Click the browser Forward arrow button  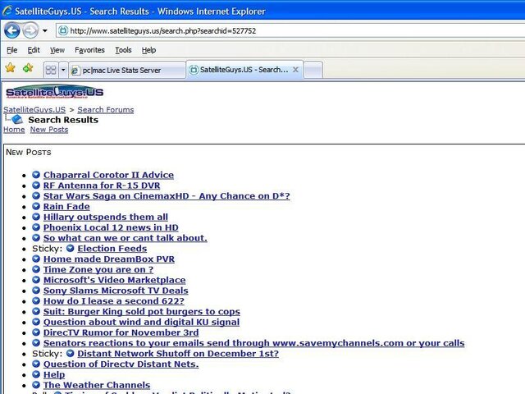point(30,31)
